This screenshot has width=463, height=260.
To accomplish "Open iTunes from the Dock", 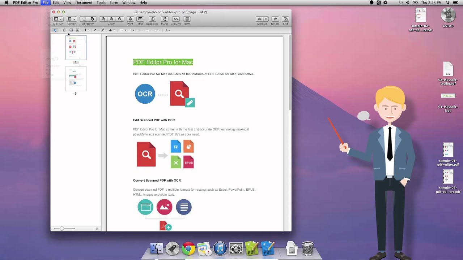I will (x=220, y=248).
